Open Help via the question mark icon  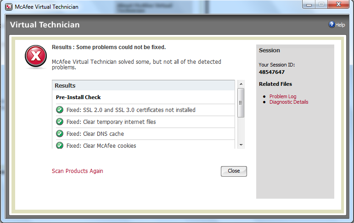click(332, 24)
